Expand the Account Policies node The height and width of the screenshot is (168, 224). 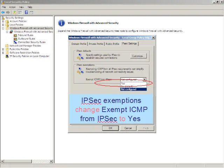click(x=3, y=21)
